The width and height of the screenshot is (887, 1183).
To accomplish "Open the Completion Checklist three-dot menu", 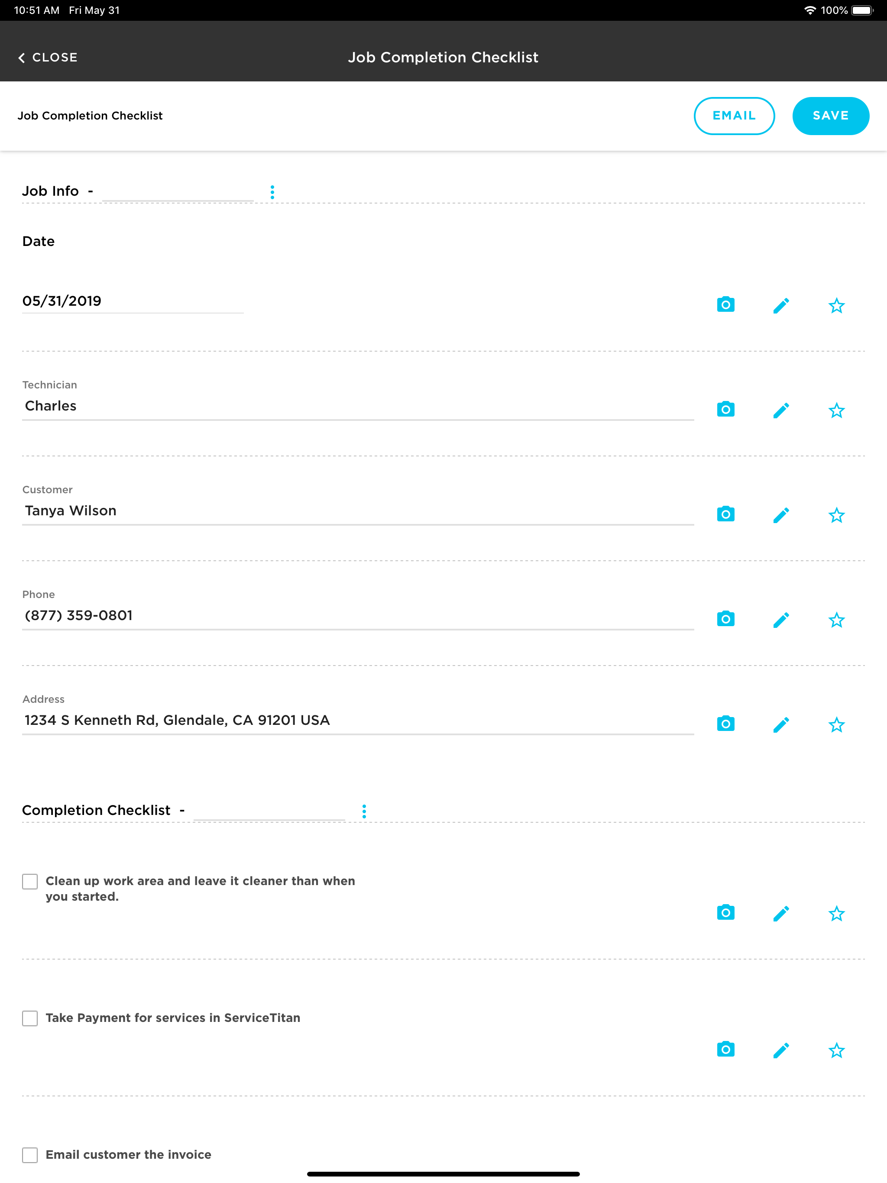I will (x=364, y=811).
